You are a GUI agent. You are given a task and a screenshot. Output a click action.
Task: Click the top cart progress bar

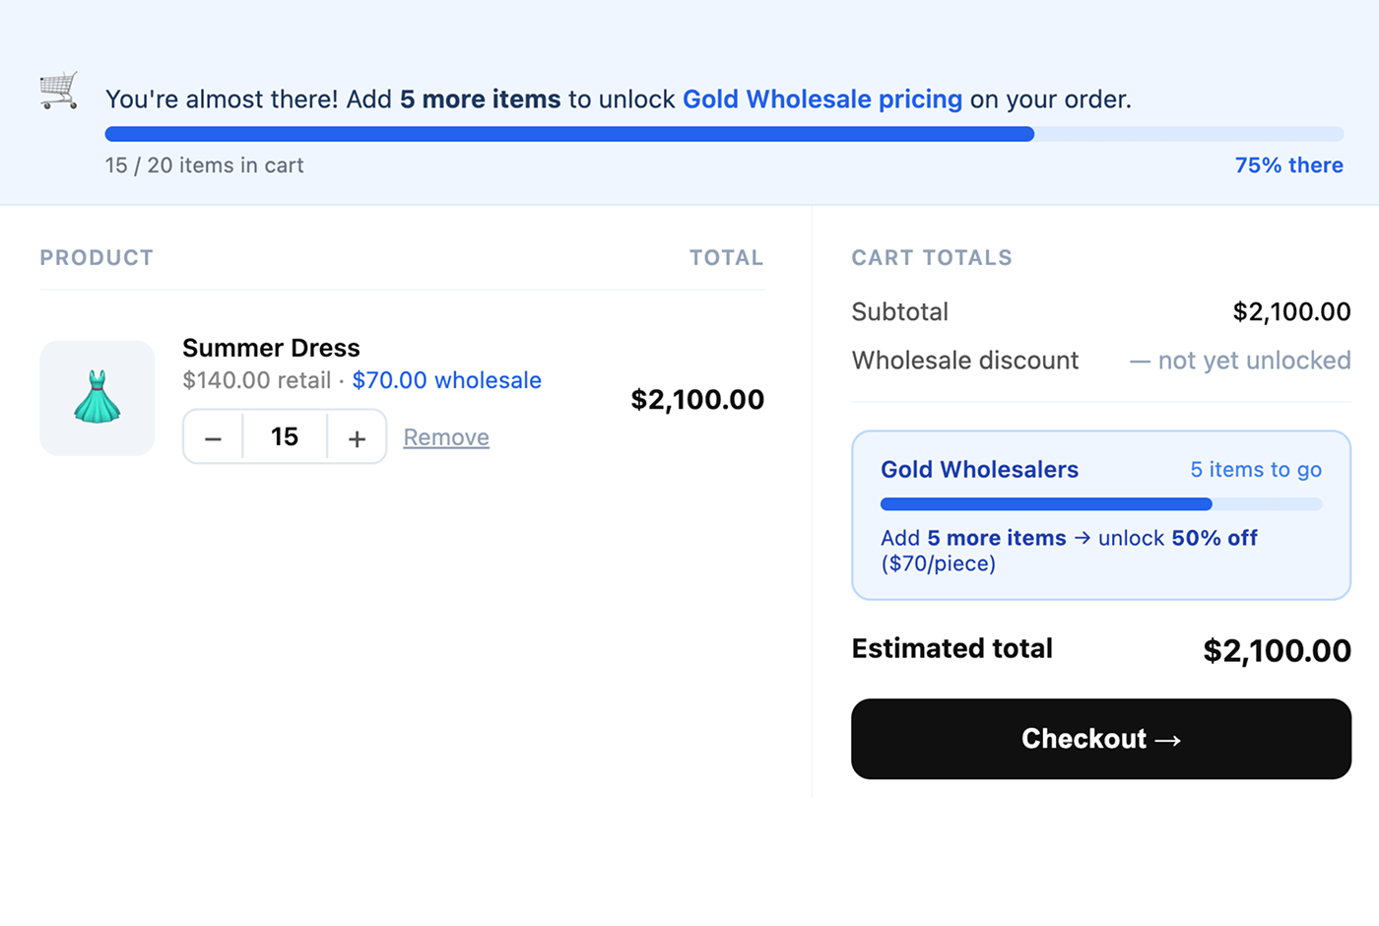click(724, 133)
